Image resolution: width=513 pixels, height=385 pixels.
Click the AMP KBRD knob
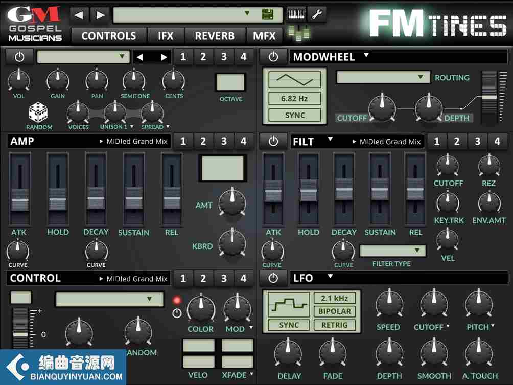(x=232, y=242)
